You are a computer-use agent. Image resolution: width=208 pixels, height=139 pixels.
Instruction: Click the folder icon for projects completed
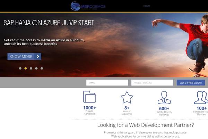89,97
